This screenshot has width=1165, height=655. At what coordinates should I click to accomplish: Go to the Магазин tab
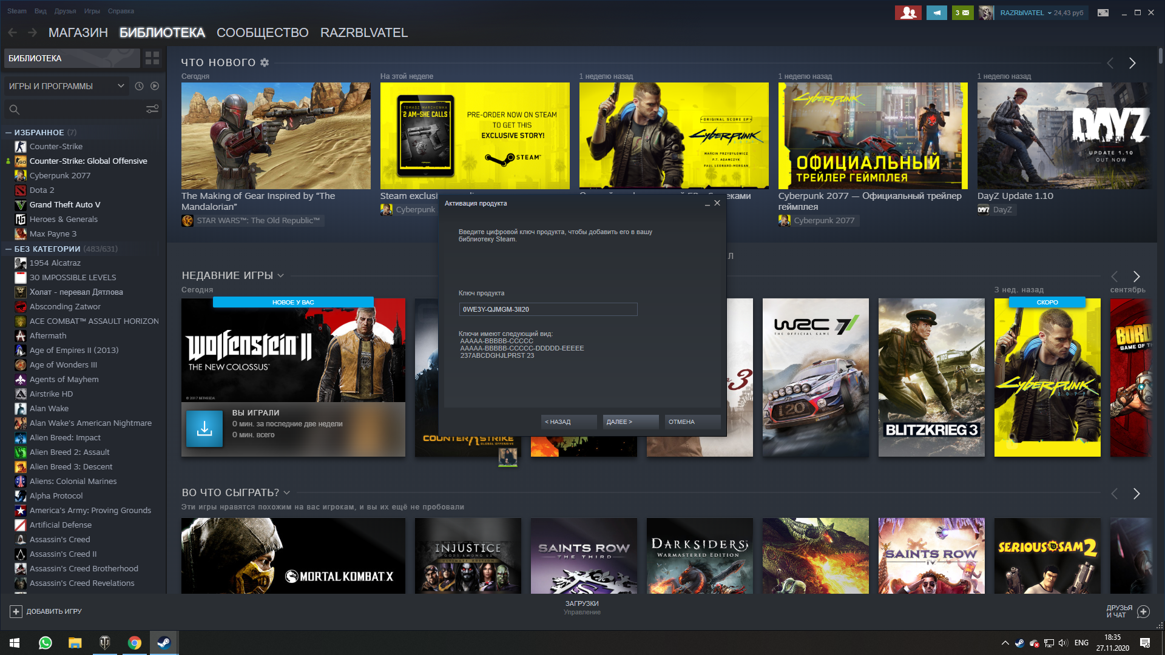coord(78,33)
